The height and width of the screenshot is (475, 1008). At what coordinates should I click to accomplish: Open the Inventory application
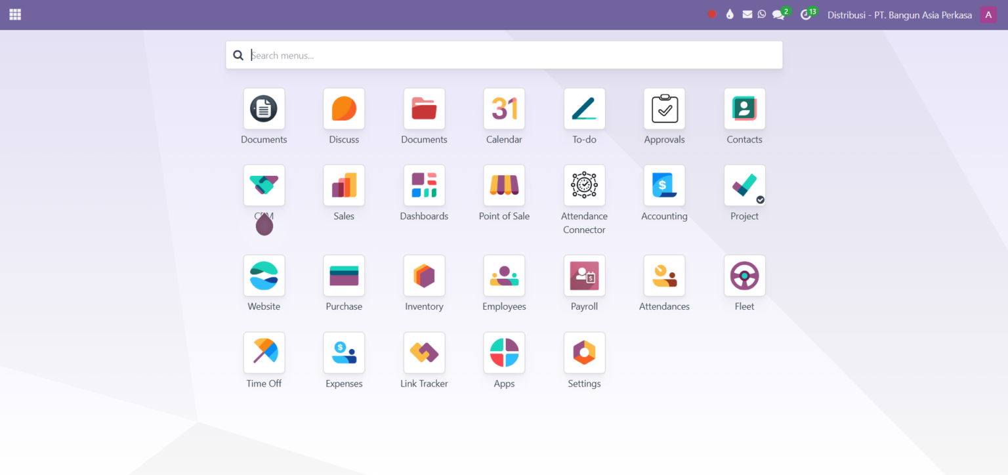424,276
